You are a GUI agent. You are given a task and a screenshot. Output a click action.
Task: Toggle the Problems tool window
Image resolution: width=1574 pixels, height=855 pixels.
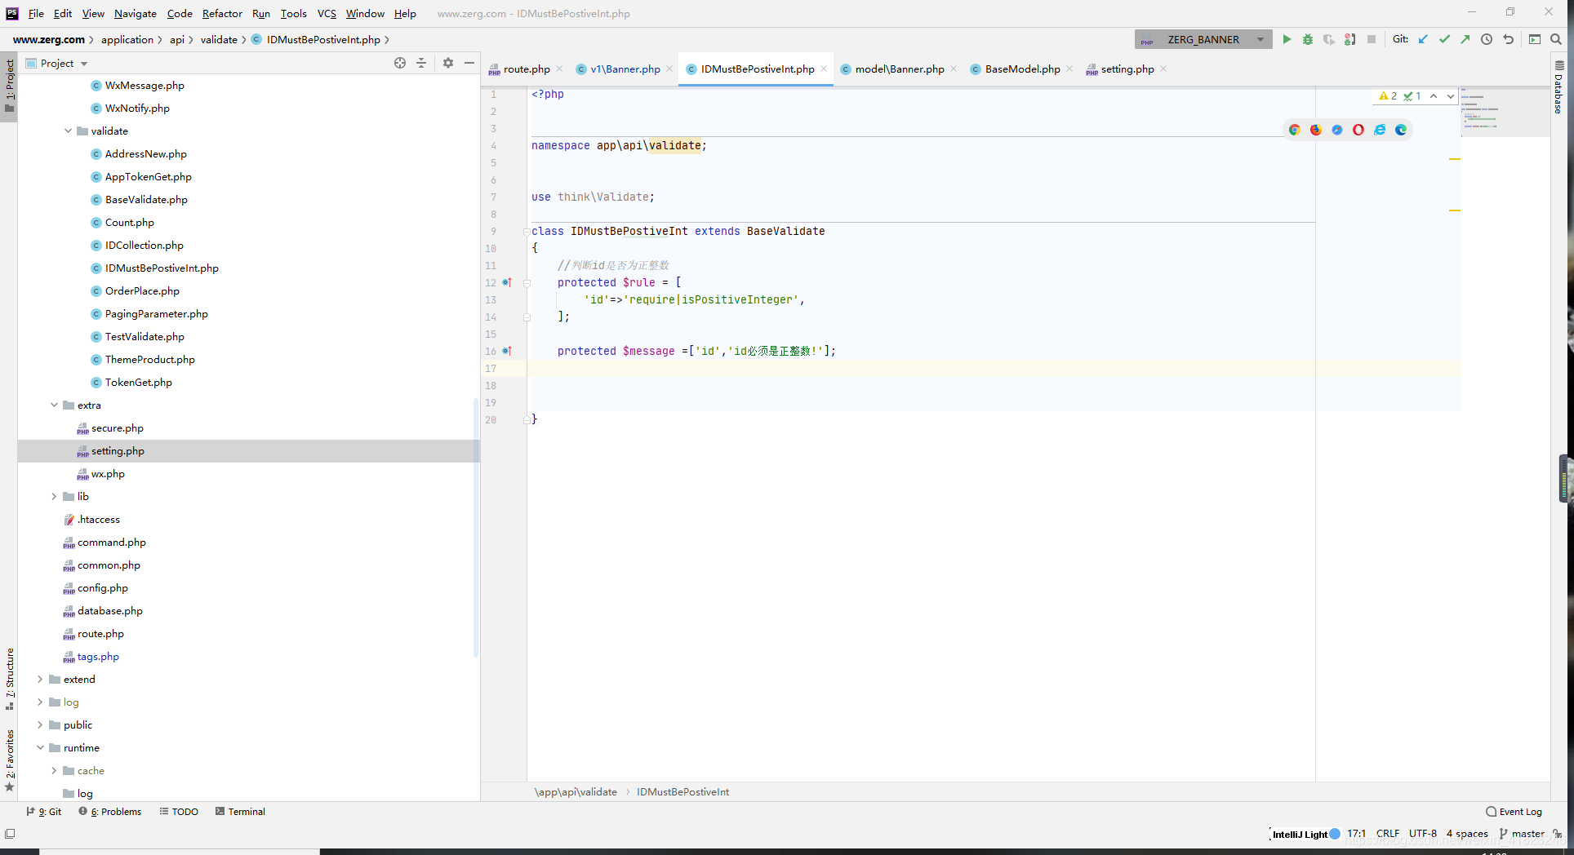pyautogui.click(x=110, y=812)
